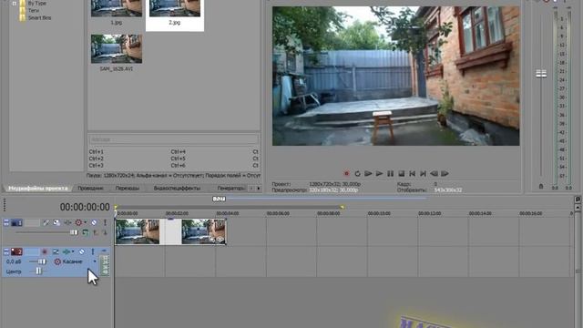Pause playback in the preview window
The width and height of the screenshot is (583, 328).
click(390, 174)
